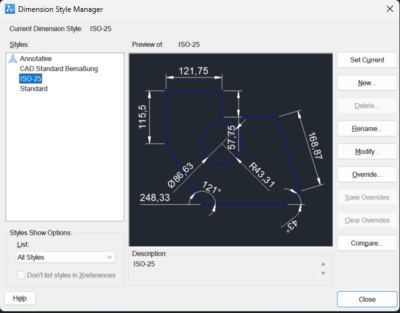Toggle Don't list styles in Xreferences
Viewport: 400px width, 313px height.
click(21, 276)
